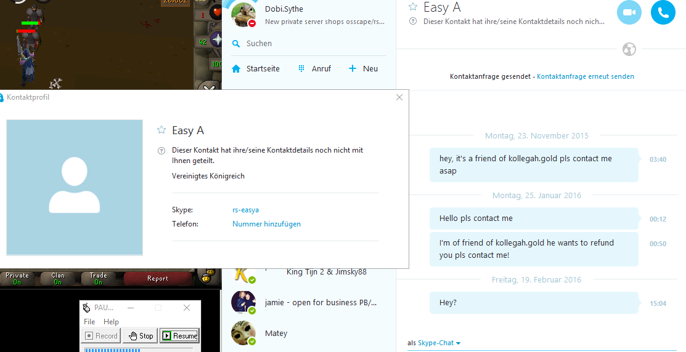The width and height of the screenshot is (686, 352).
Task: Click Matey's mask avatar
Action: [x=243, y=333]
